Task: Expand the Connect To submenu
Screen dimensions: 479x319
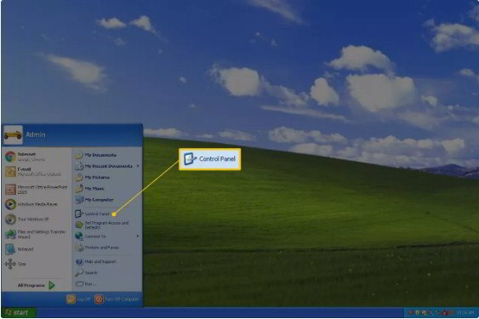Action: pos(107,236)
